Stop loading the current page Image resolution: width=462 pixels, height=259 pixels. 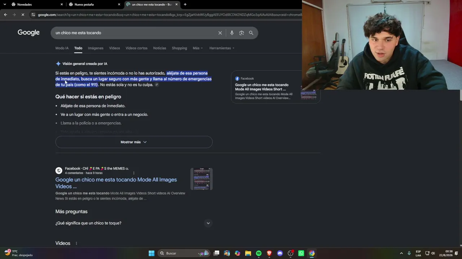pyautogui.click(x=22, y=15)
